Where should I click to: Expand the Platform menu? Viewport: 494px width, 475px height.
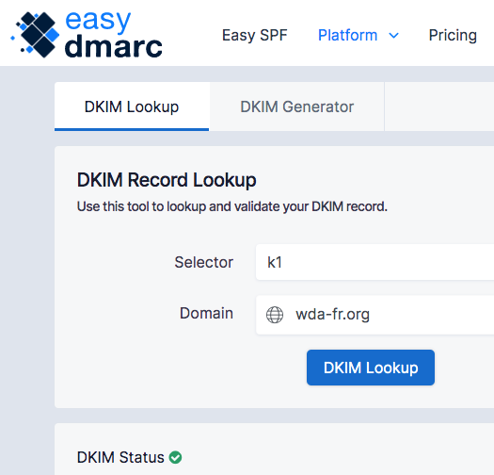tap(359, 35)
